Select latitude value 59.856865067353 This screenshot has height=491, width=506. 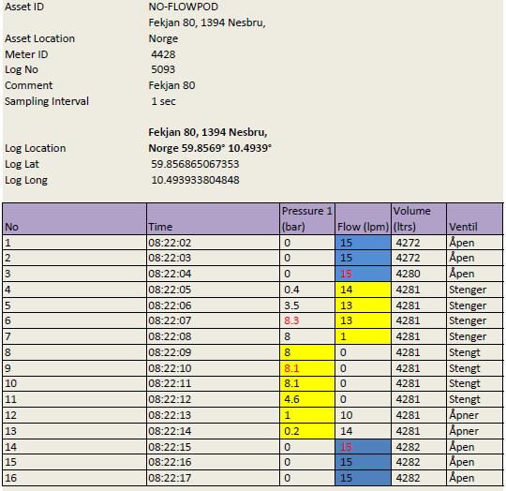(x=195, y=164)
